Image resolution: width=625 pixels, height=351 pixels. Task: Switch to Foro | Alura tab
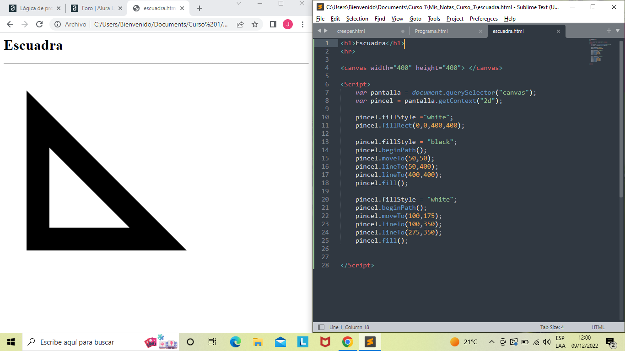[96, 8]
